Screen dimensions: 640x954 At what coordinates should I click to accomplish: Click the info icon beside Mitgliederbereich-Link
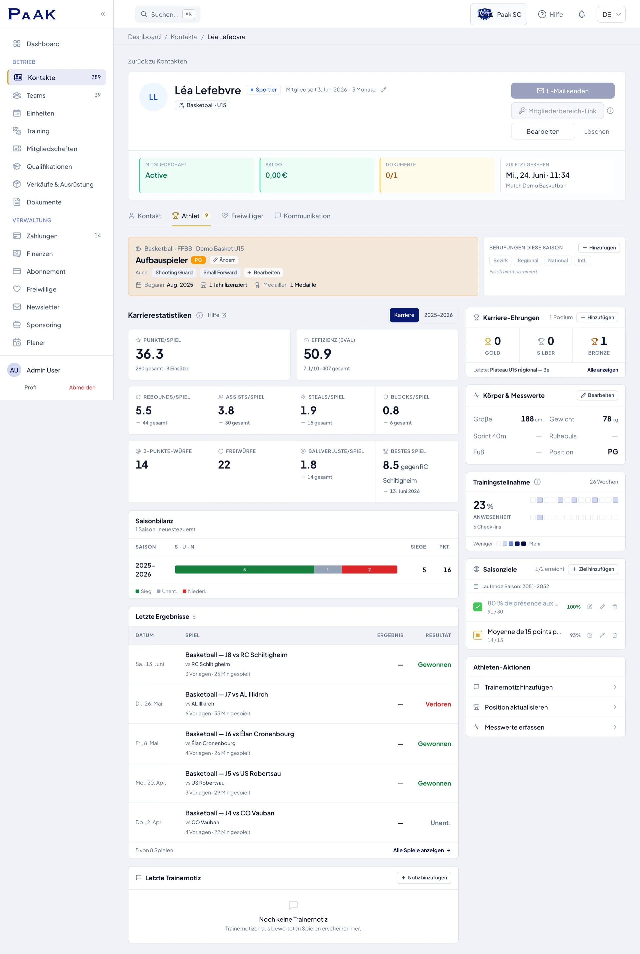(610, 111)
